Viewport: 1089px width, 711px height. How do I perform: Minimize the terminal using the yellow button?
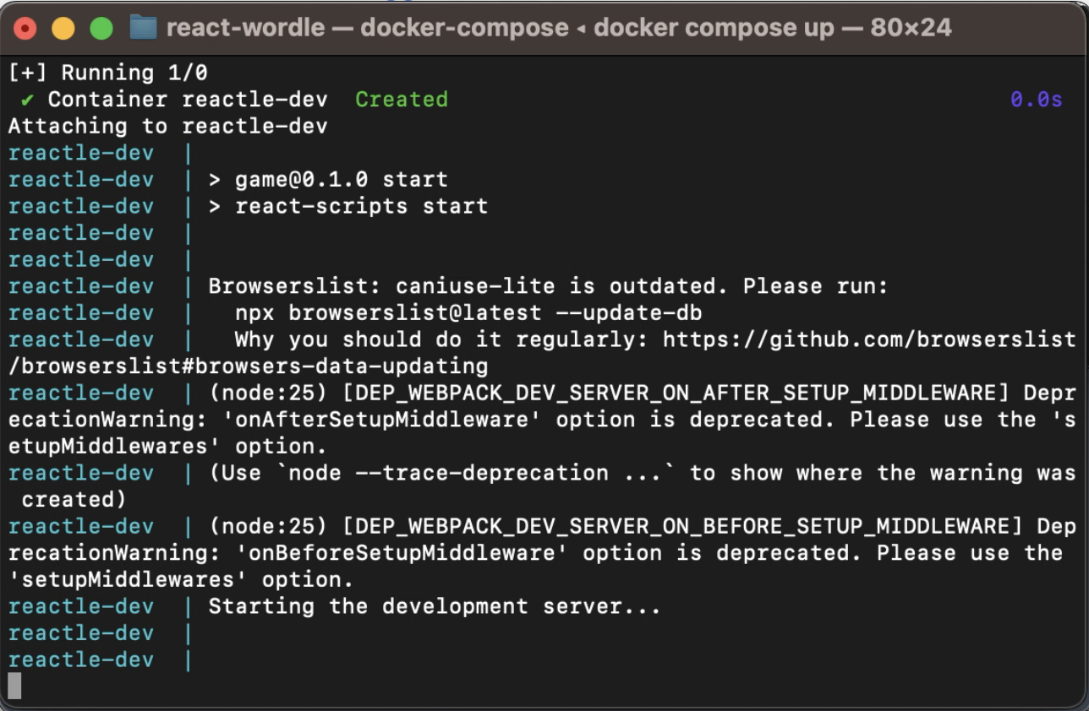(63, 28)
